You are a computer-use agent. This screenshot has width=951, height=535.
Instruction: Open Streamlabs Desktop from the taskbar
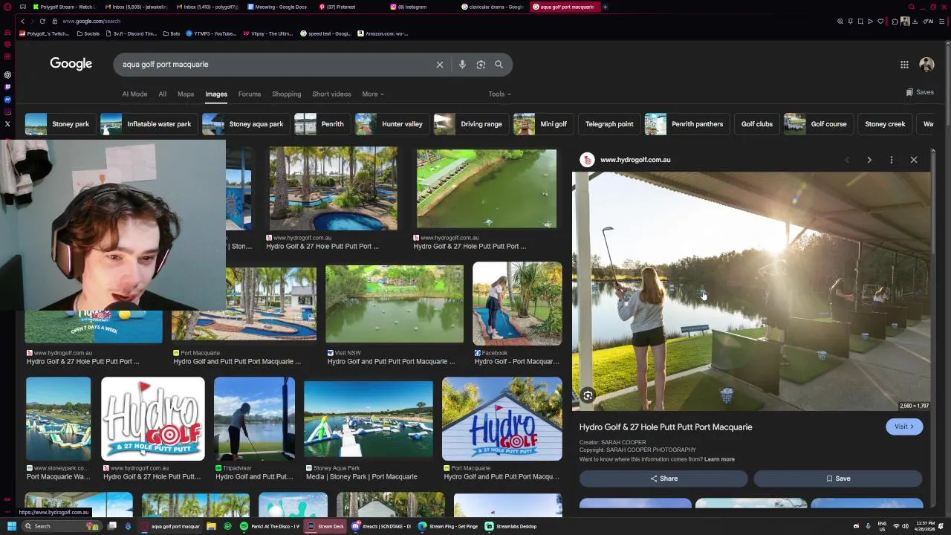coord(511,526)
